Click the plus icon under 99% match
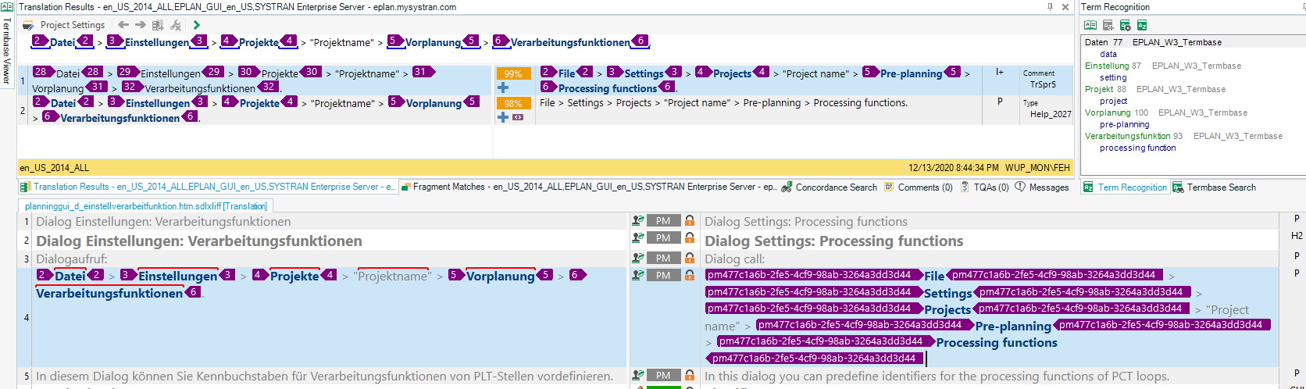 (503, 87)
